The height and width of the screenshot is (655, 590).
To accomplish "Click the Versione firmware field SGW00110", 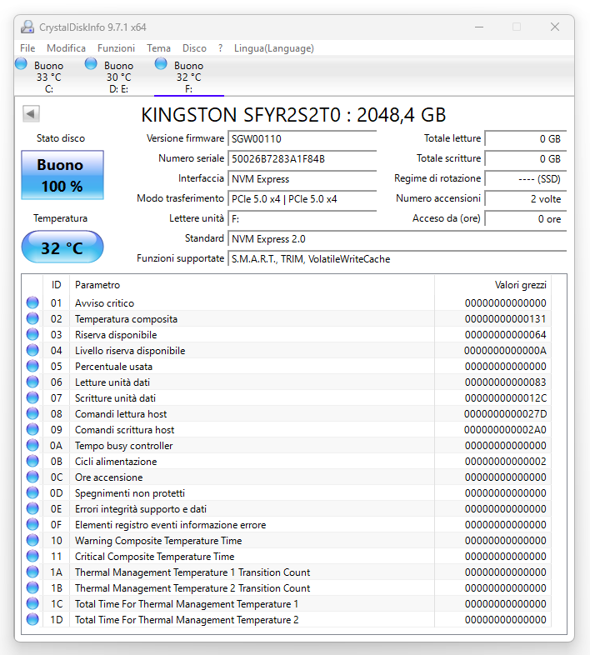I will (x=302, y=138).
